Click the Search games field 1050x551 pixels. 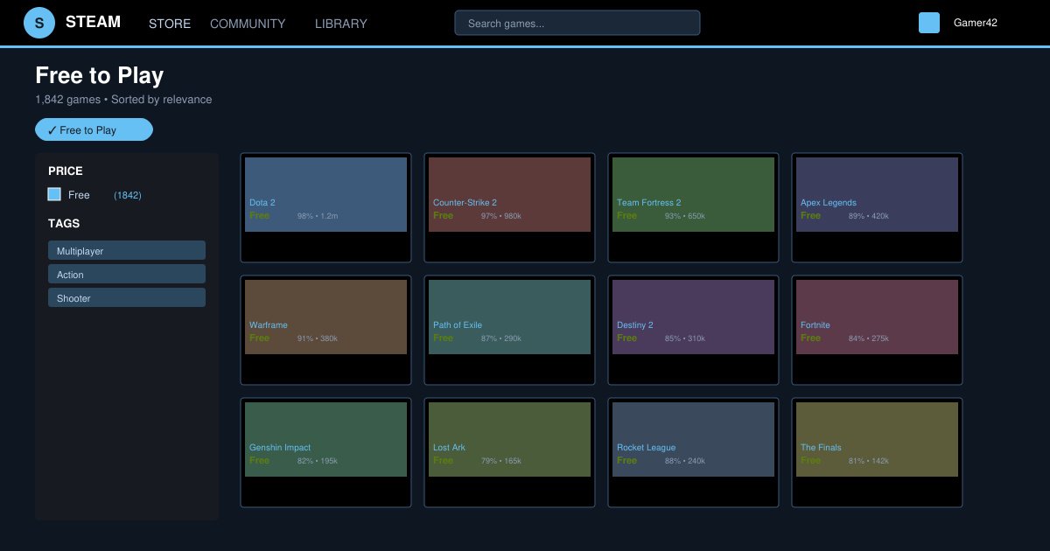(x=577, y=23)
